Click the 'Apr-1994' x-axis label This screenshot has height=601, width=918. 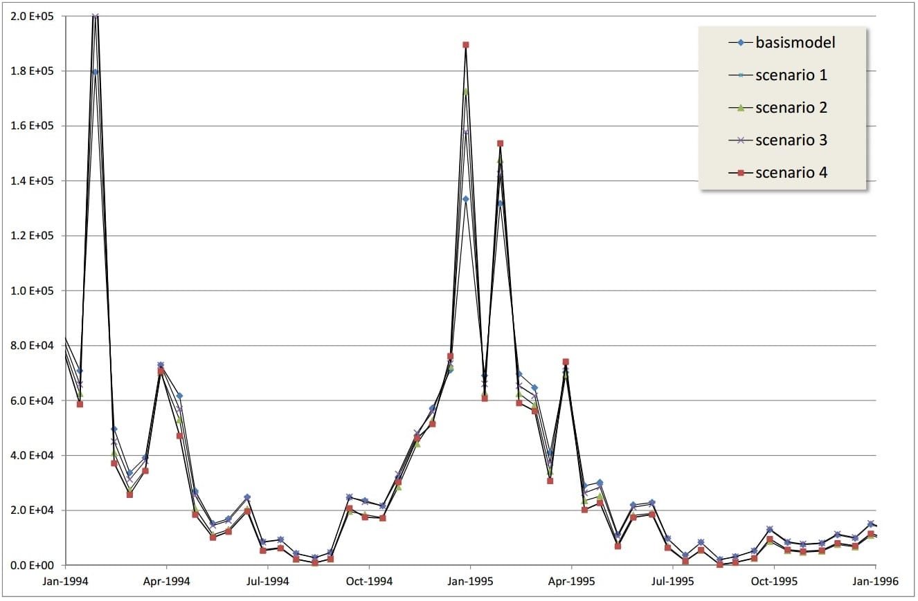click(x=167, y=582)
